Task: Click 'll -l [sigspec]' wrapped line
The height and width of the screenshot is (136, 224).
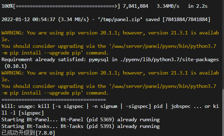Action: click(x=23, y=113)
